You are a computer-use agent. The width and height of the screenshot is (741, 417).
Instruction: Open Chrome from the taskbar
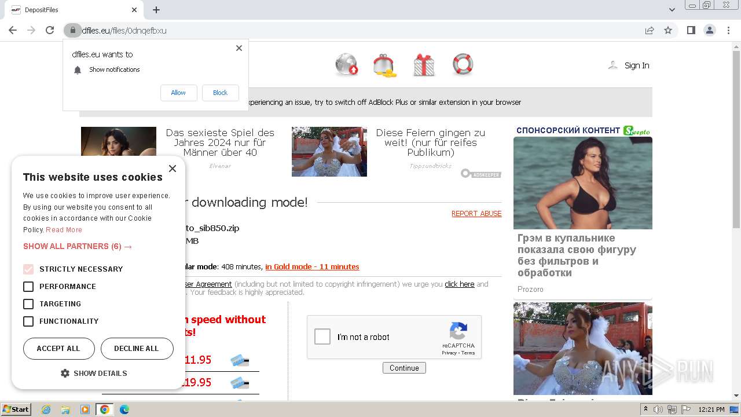tap(105, 409)
